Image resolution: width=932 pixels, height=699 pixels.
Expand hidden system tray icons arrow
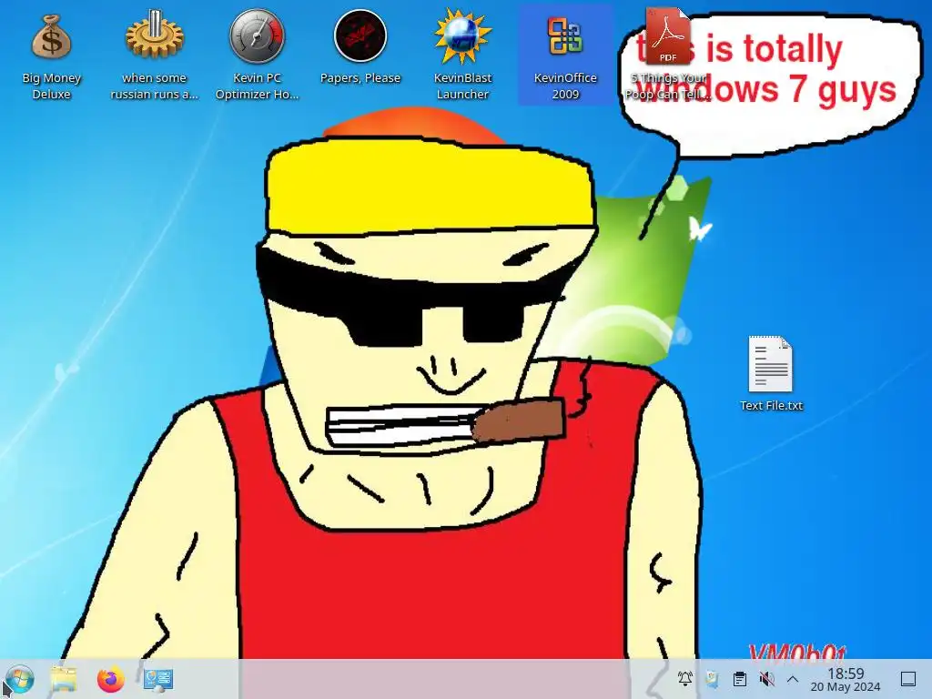pos(793,678)
